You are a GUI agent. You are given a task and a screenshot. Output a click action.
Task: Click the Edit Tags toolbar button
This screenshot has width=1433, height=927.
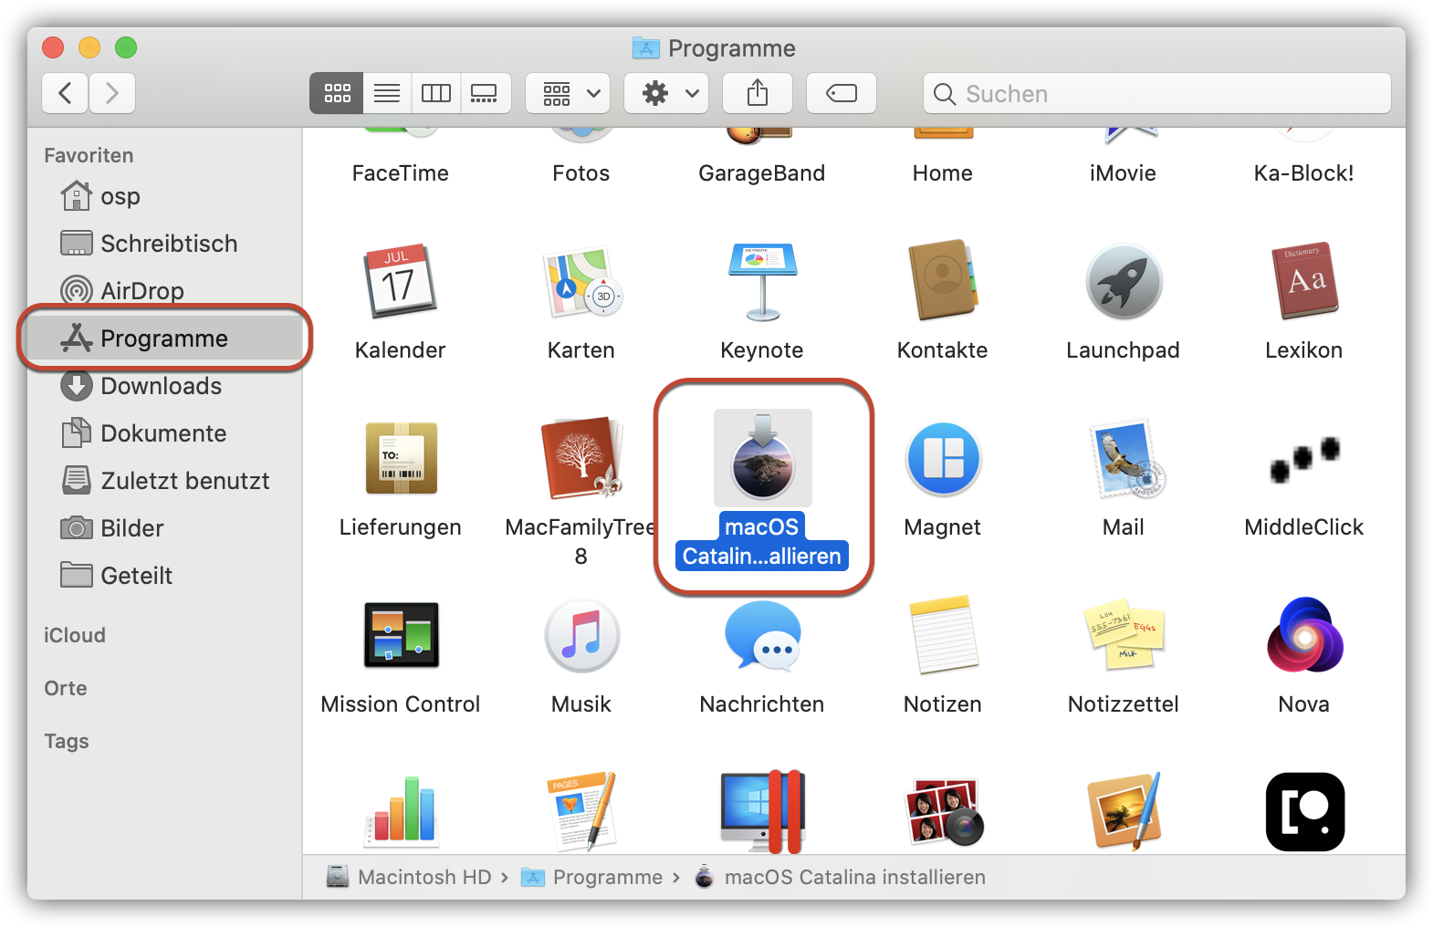tap(842, 93)
